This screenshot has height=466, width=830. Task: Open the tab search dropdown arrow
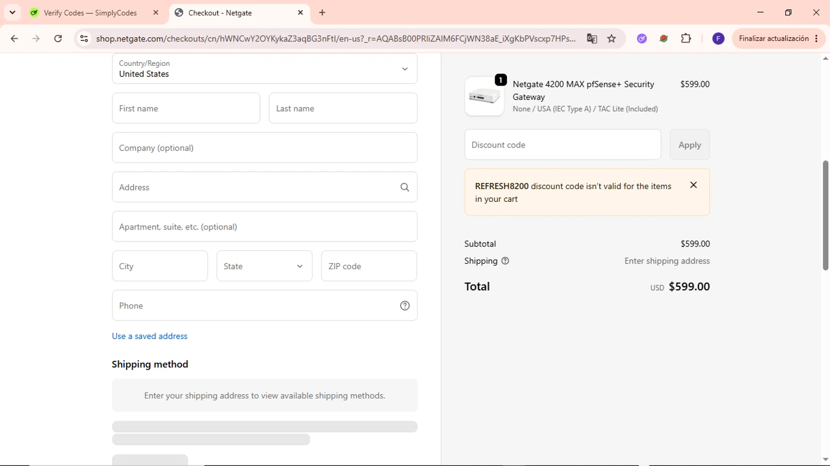(x=12, y=13)
